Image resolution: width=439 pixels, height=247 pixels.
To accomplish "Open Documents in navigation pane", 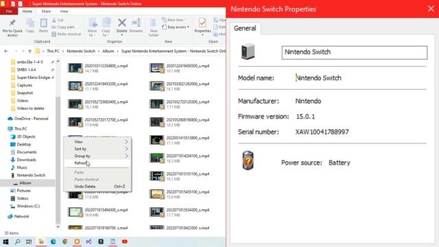I will (27, 152).
